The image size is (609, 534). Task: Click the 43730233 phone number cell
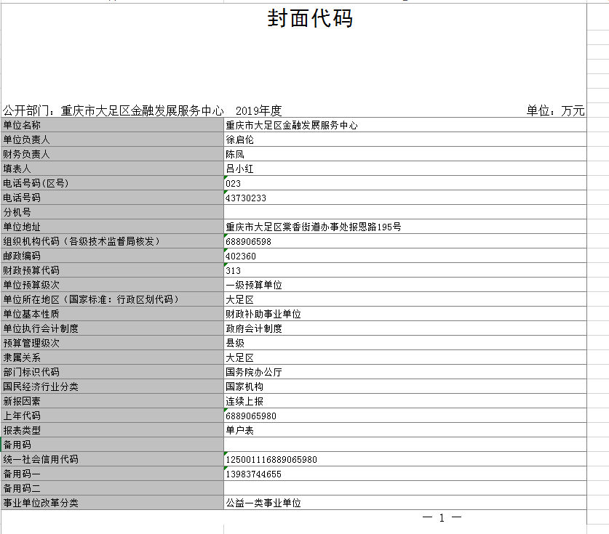(x=405, y=198)
